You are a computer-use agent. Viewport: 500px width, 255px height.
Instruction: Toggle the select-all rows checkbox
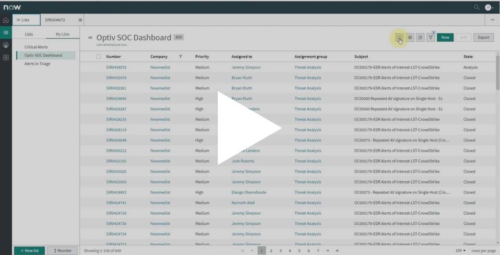point(98,57)
